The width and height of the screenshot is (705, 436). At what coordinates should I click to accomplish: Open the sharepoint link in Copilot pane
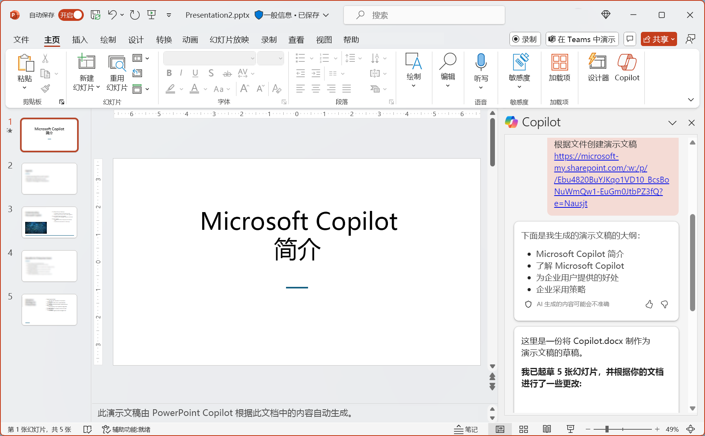click(611, 180)
